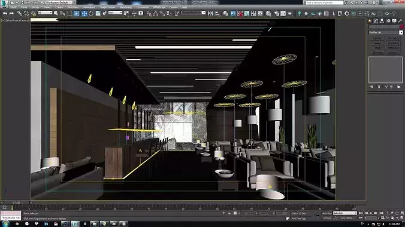Open the reference coordinate system dropdown
The height and width of the screenshot is (227, 405).
click(115, 13)
